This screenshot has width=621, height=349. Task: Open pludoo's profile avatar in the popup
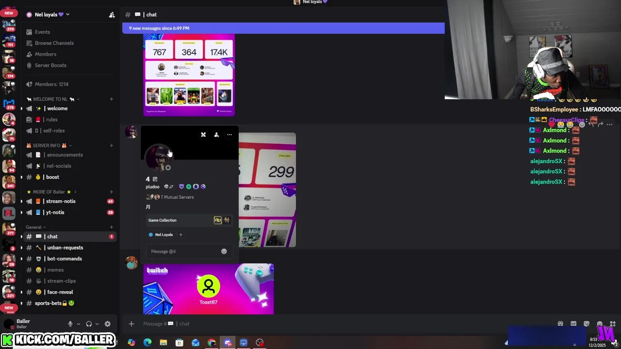(158, 158)
